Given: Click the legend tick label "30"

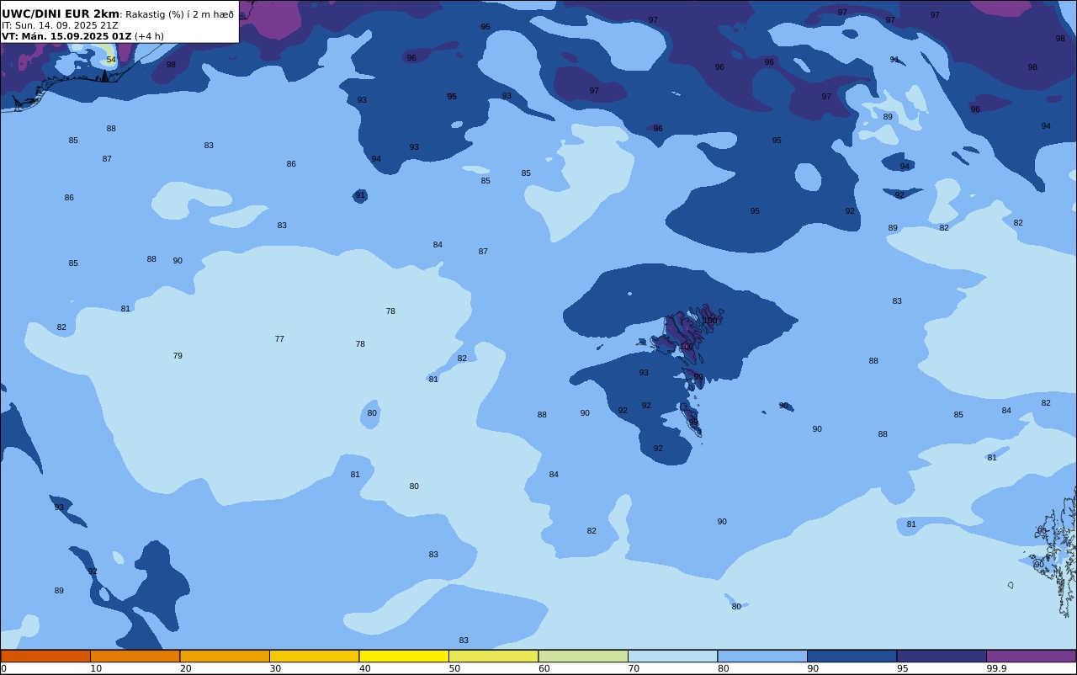Looking at the screenshot, I should tap(275, 668).
